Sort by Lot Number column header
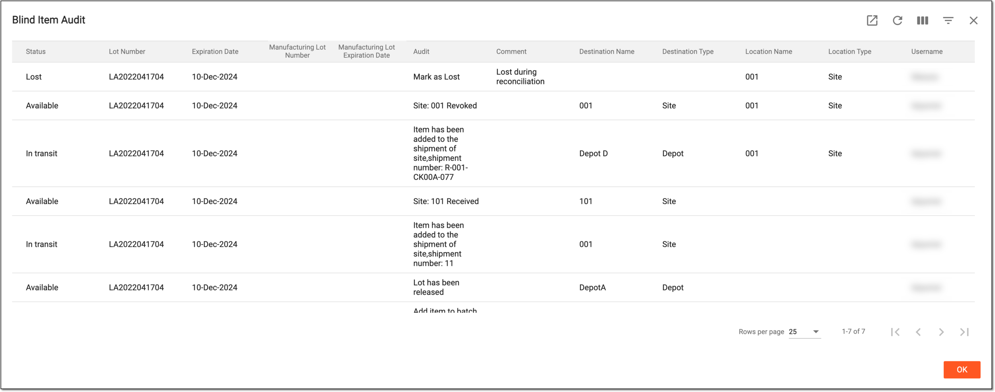Viewport: 995px width, 392px height. point(127,51)
